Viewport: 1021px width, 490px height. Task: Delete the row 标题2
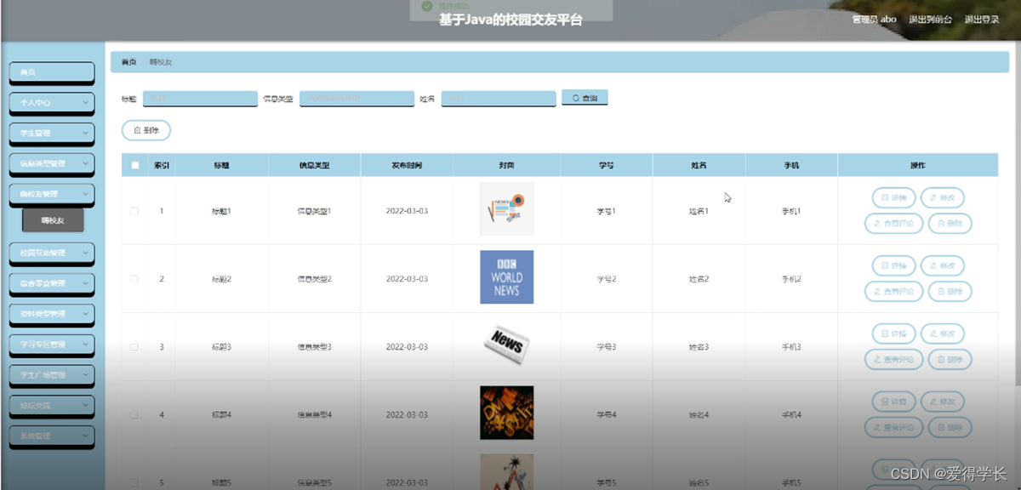(x=950, y=292)
